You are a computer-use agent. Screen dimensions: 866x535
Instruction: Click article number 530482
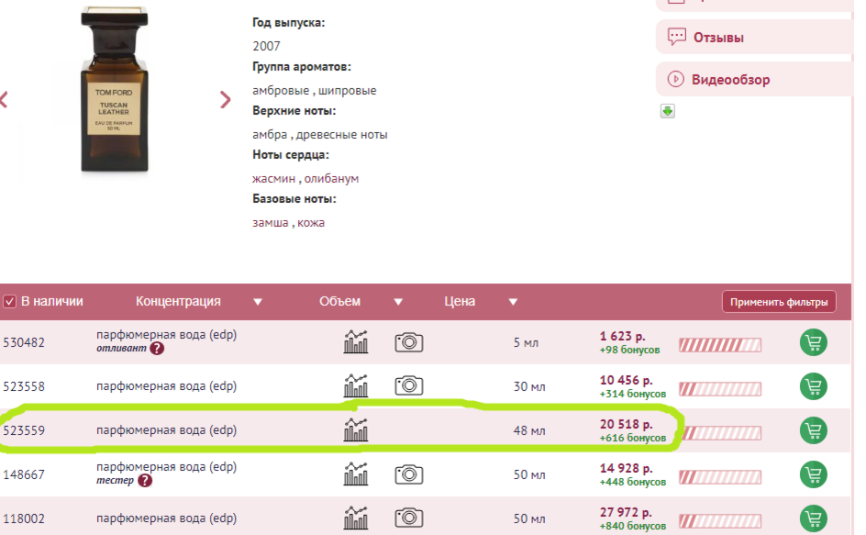tap(24, 342)
